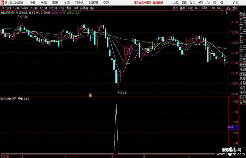Click the 反弹: 0.00 indicator value

click(23, 99)
